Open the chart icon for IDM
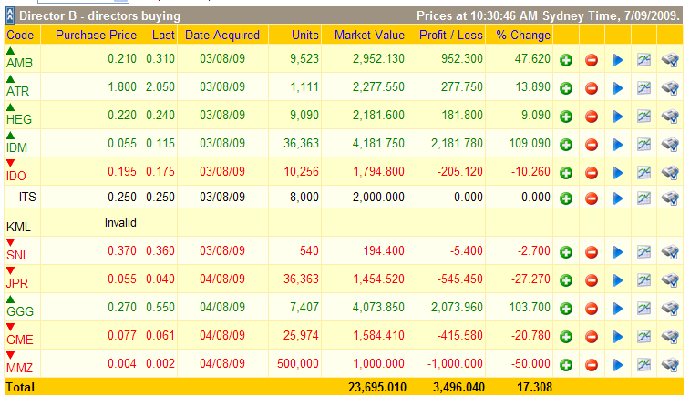Viewport: 690px width, 406px height. coord(644,145)
